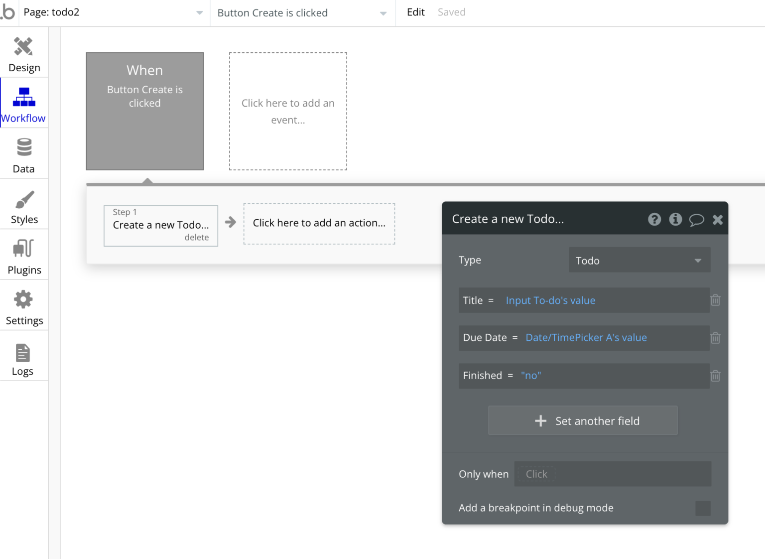The image size is (765, 559).
Task: Switch to the Workflow tab
Action: click(x=23, y=103)
